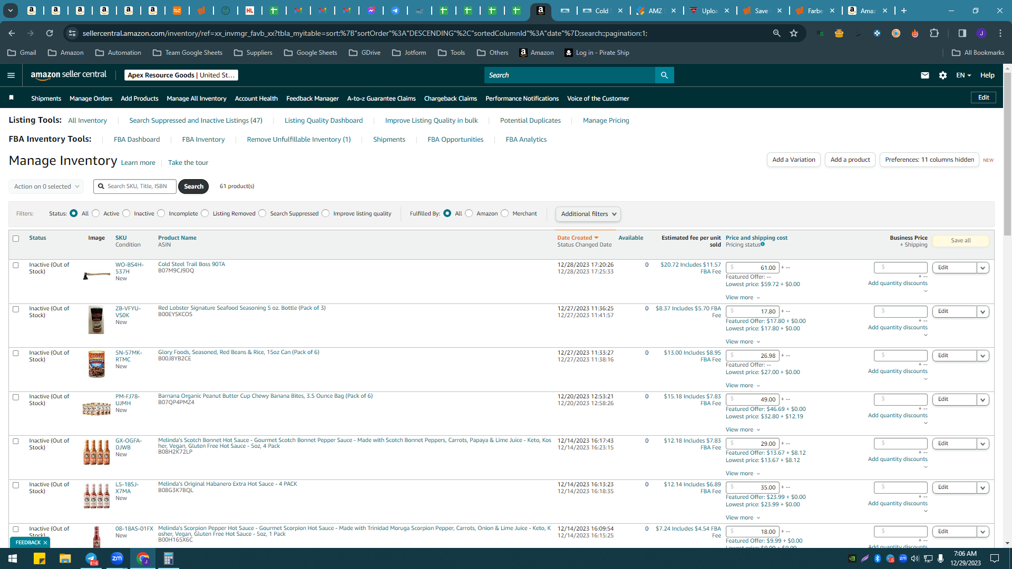Check the Cold Steel Trail Boss row checkbox
Viewport: 1012px width, 569px height.
click(x=16, y=266)
